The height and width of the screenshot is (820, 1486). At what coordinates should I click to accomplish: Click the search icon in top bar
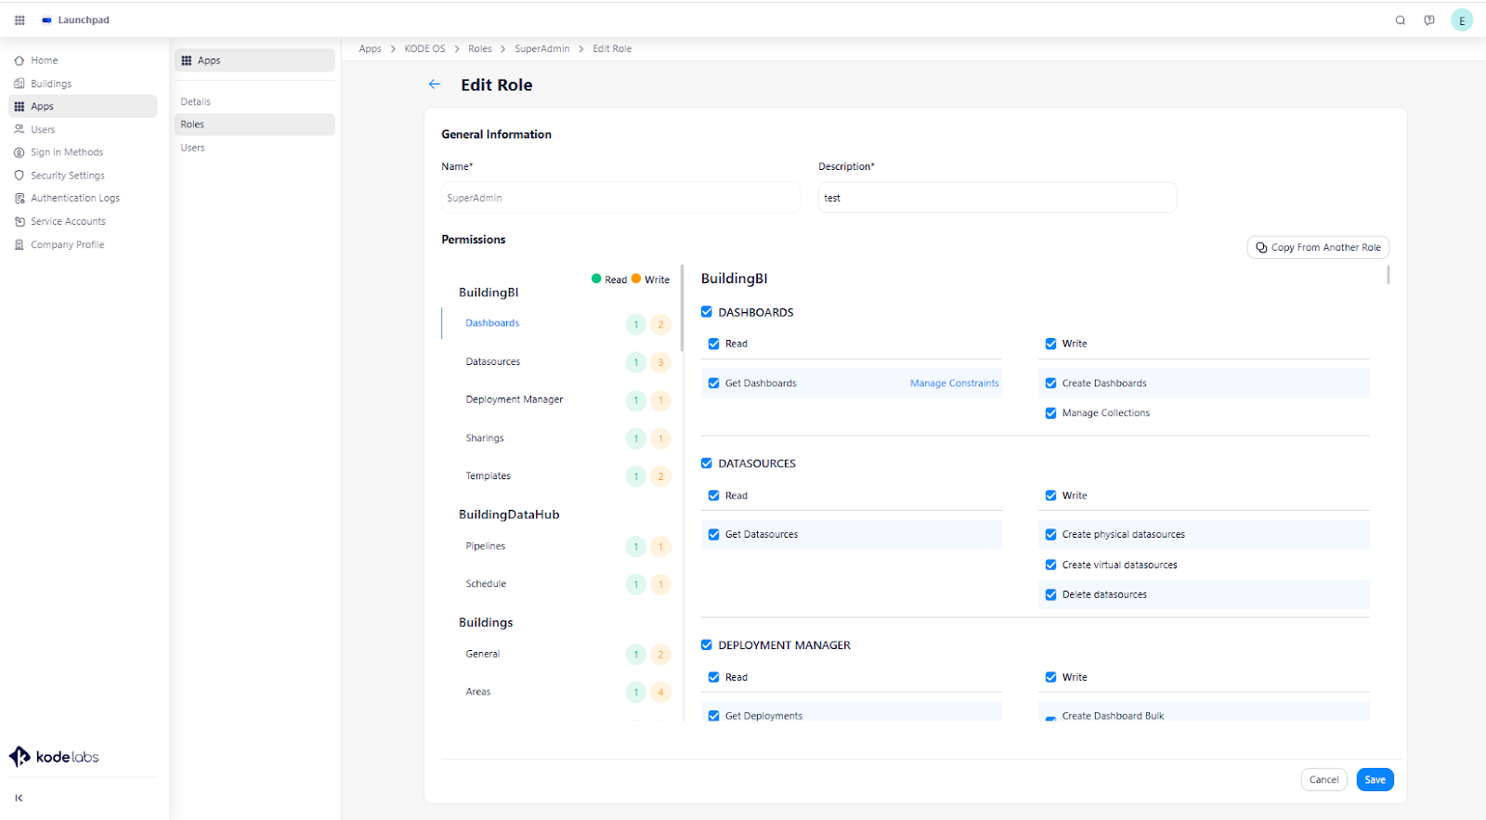click(1400, 20)
